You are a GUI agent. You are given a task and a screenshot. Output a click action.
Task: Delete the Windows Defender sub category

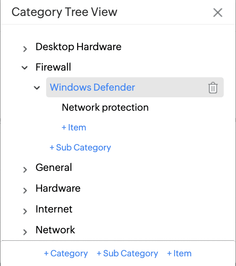(213, 88)
